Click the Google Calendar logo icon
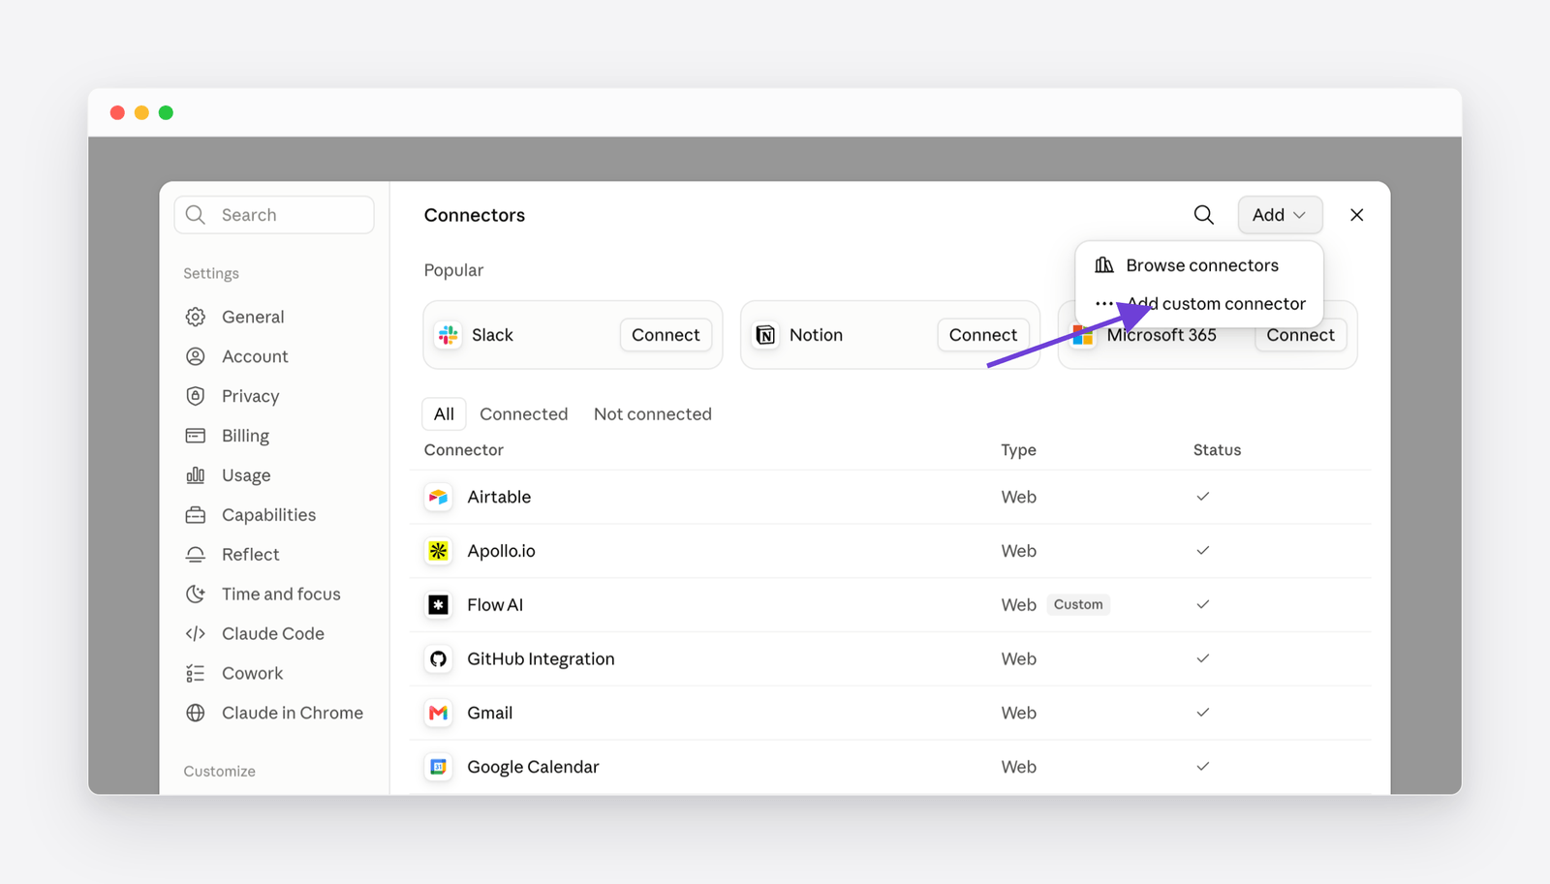 click(439, 767)
